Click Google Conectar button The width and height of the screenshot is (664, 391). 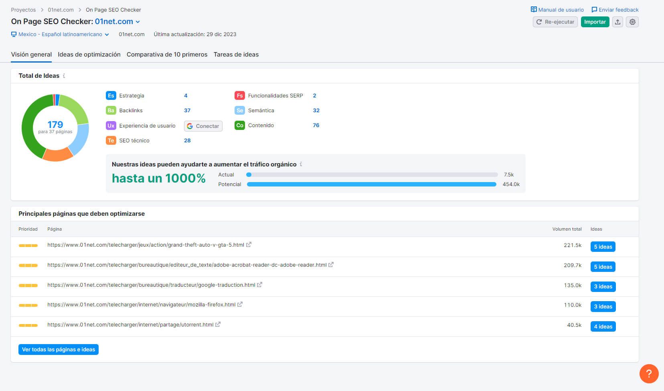click(x=203, y=126)
